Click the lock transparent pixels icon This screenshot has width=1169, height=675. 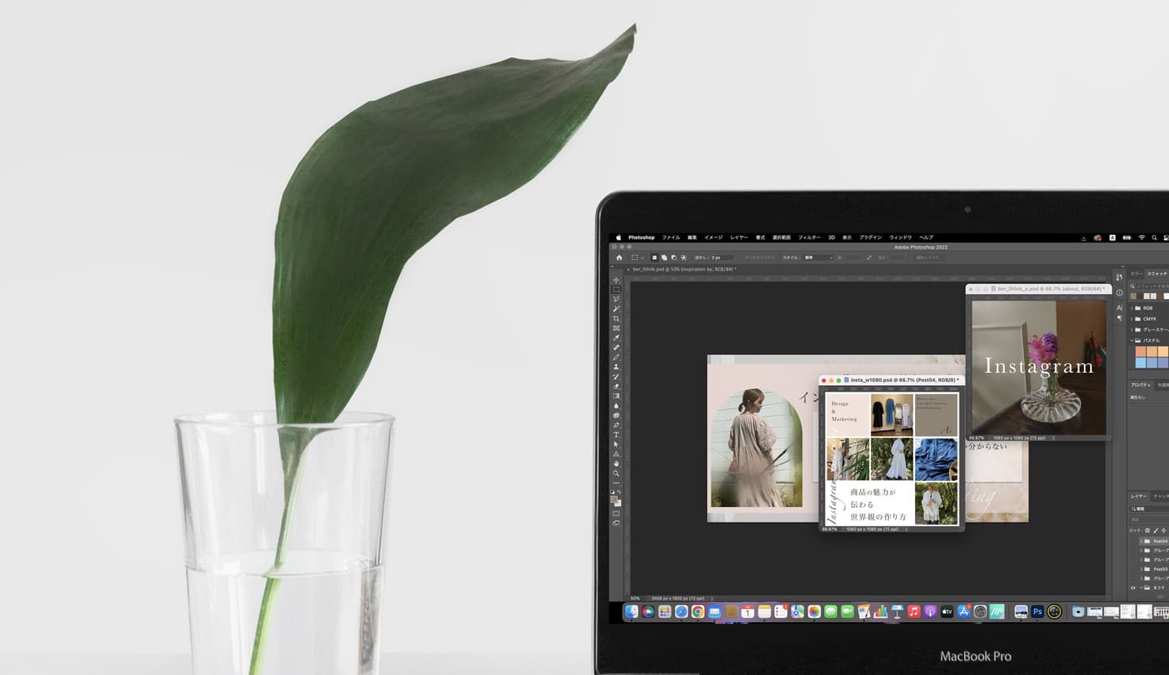click(x=1146, y=530)
